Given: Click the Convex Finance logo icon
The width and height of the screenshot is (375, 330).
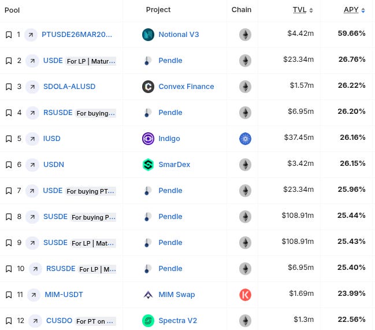Looking at the screenshot, I should (x=148, y=87).
